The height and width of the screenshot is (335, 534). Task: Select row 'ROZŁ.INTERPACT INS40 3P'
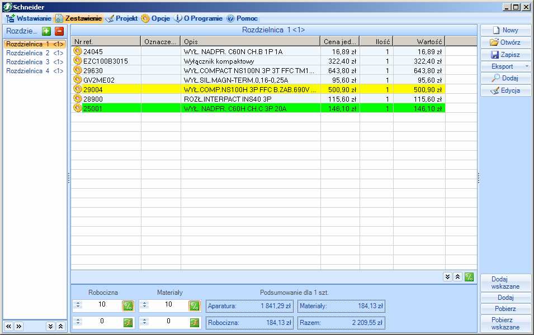(x=258, y=99)
